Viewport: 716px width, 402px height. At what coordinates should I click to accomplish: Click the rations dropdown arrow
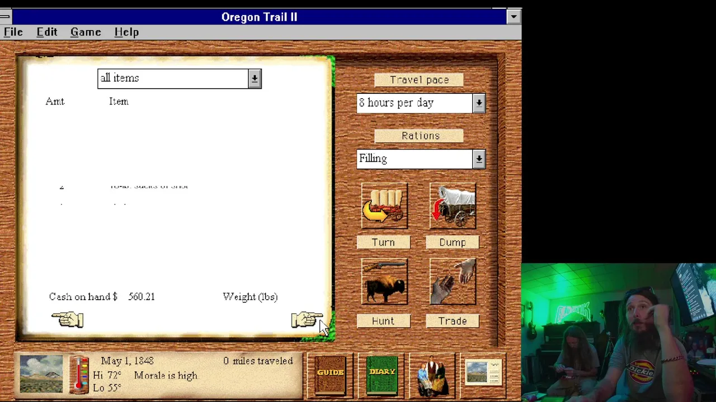[x=479, y=159]
